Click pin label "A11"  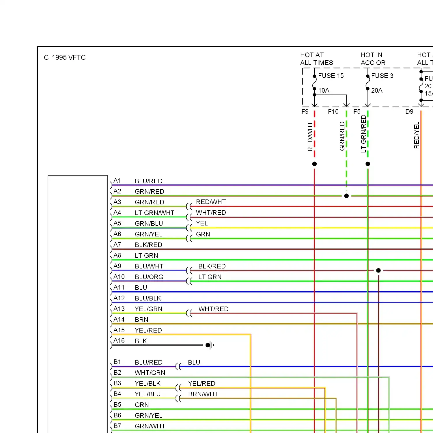point(119,288)
